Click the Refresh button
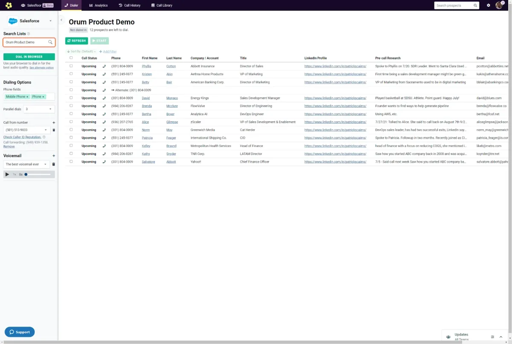The image size is (512, 344). tap(77, 41)
